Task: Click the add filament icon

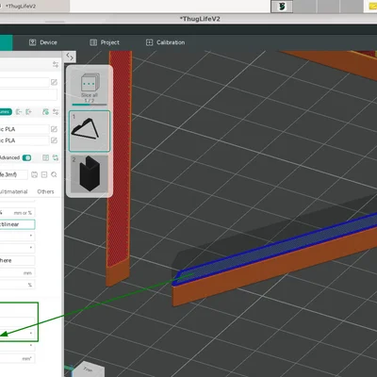Action: 29,112
